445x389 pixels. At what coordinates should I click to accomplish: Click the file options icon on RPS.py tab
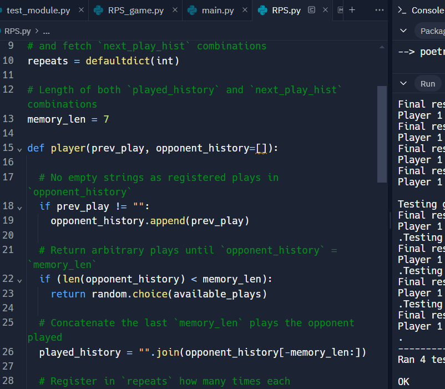(x=312, y=10)
